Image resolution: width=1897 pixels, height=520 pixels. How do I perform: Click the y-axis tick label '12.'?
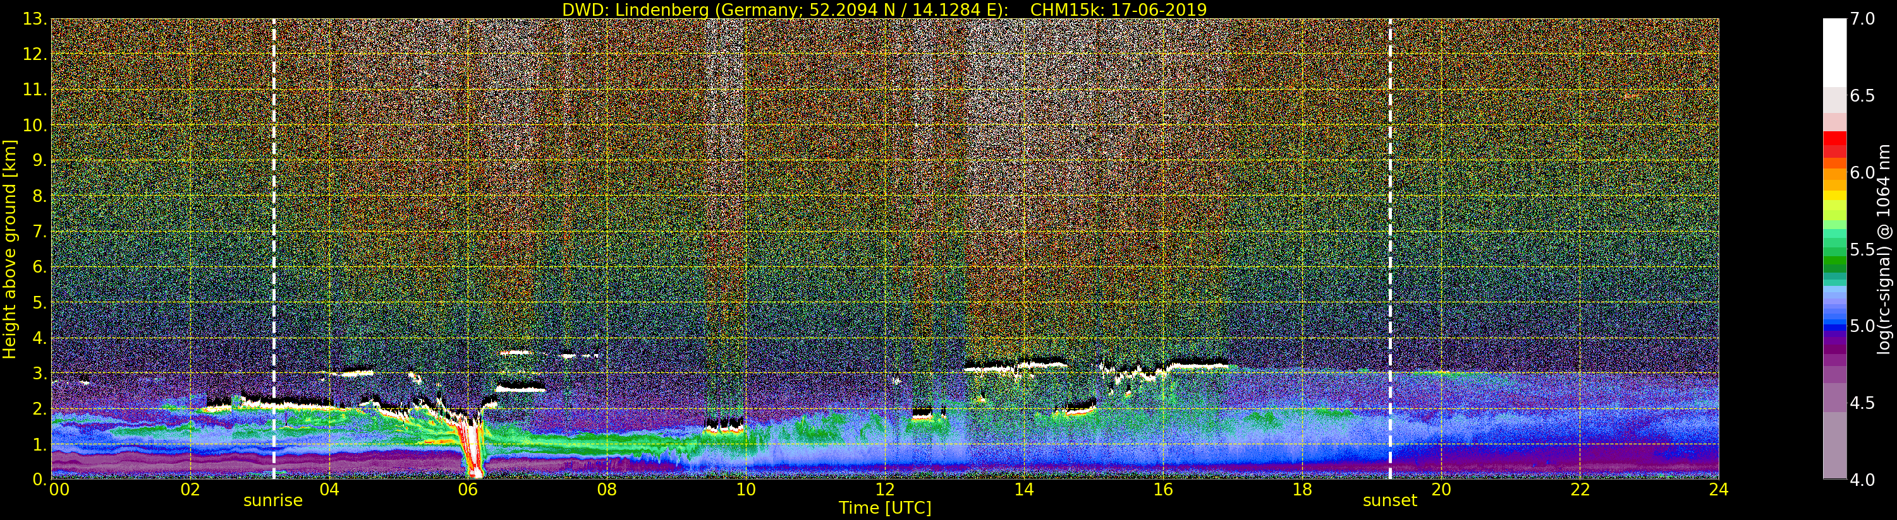coord(35,54)
